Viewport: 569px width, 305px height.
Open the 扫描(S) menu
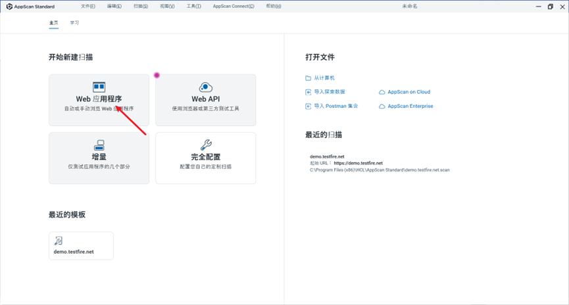141,6
